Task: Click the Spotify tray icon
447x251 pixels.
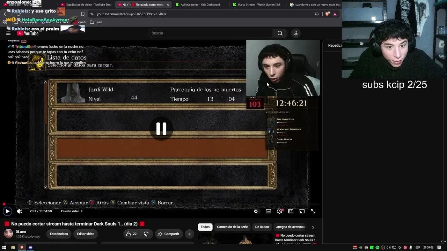Action: [377, 248]
